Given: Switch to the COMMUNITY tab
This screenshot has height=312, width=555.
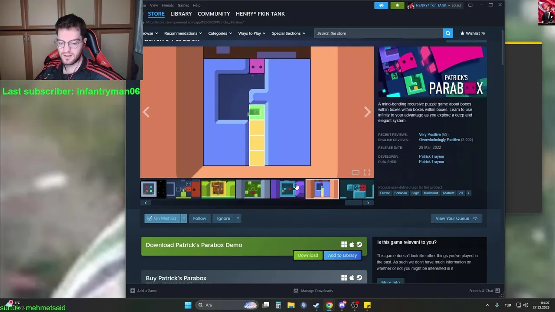Looking at the screenshot, I should 214,14.
